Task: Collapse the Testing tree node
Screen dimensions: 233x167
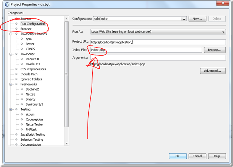Action: click(11, 110)
